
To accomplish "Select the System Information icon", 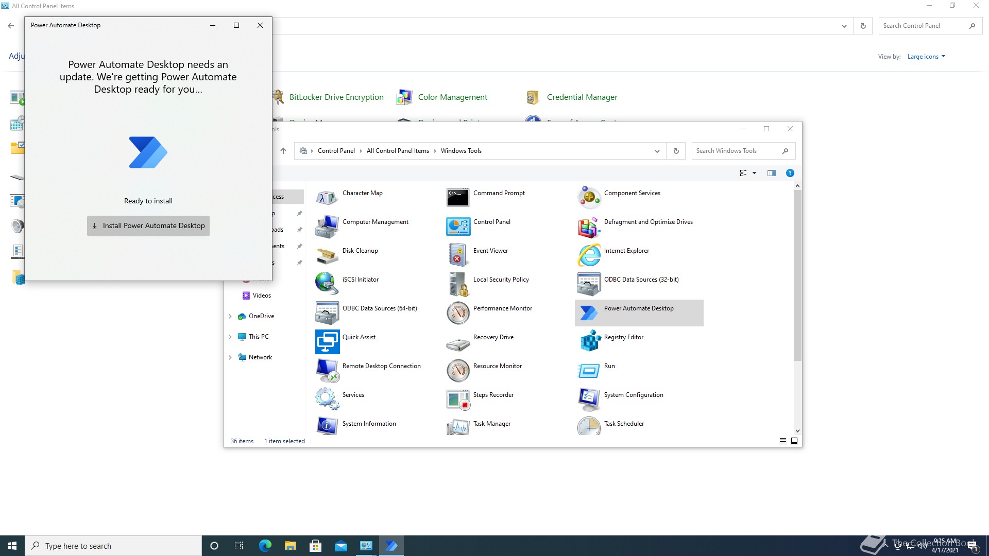I will [x=327, y=426].
